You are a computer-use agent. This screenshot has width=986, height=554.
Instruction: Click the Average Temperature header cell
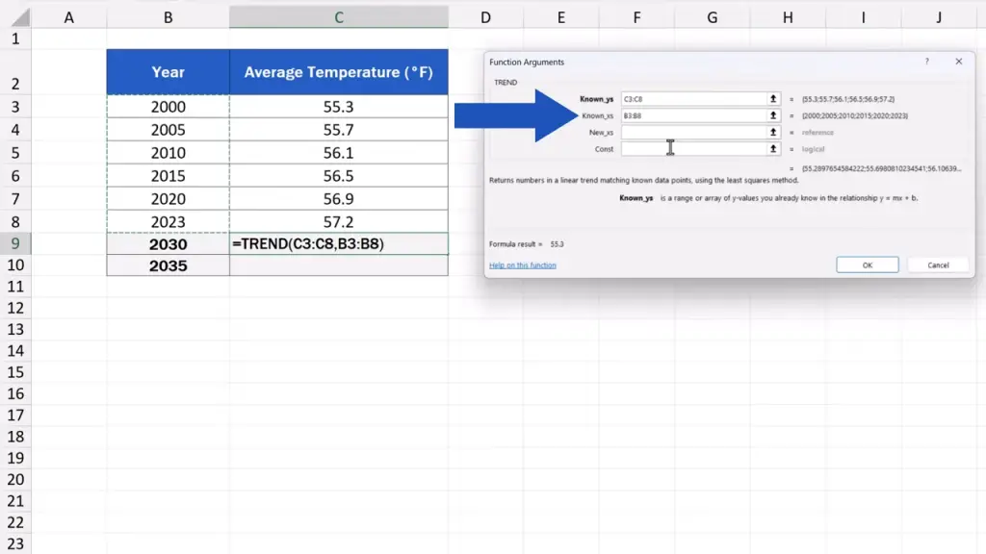click(338, 72)
